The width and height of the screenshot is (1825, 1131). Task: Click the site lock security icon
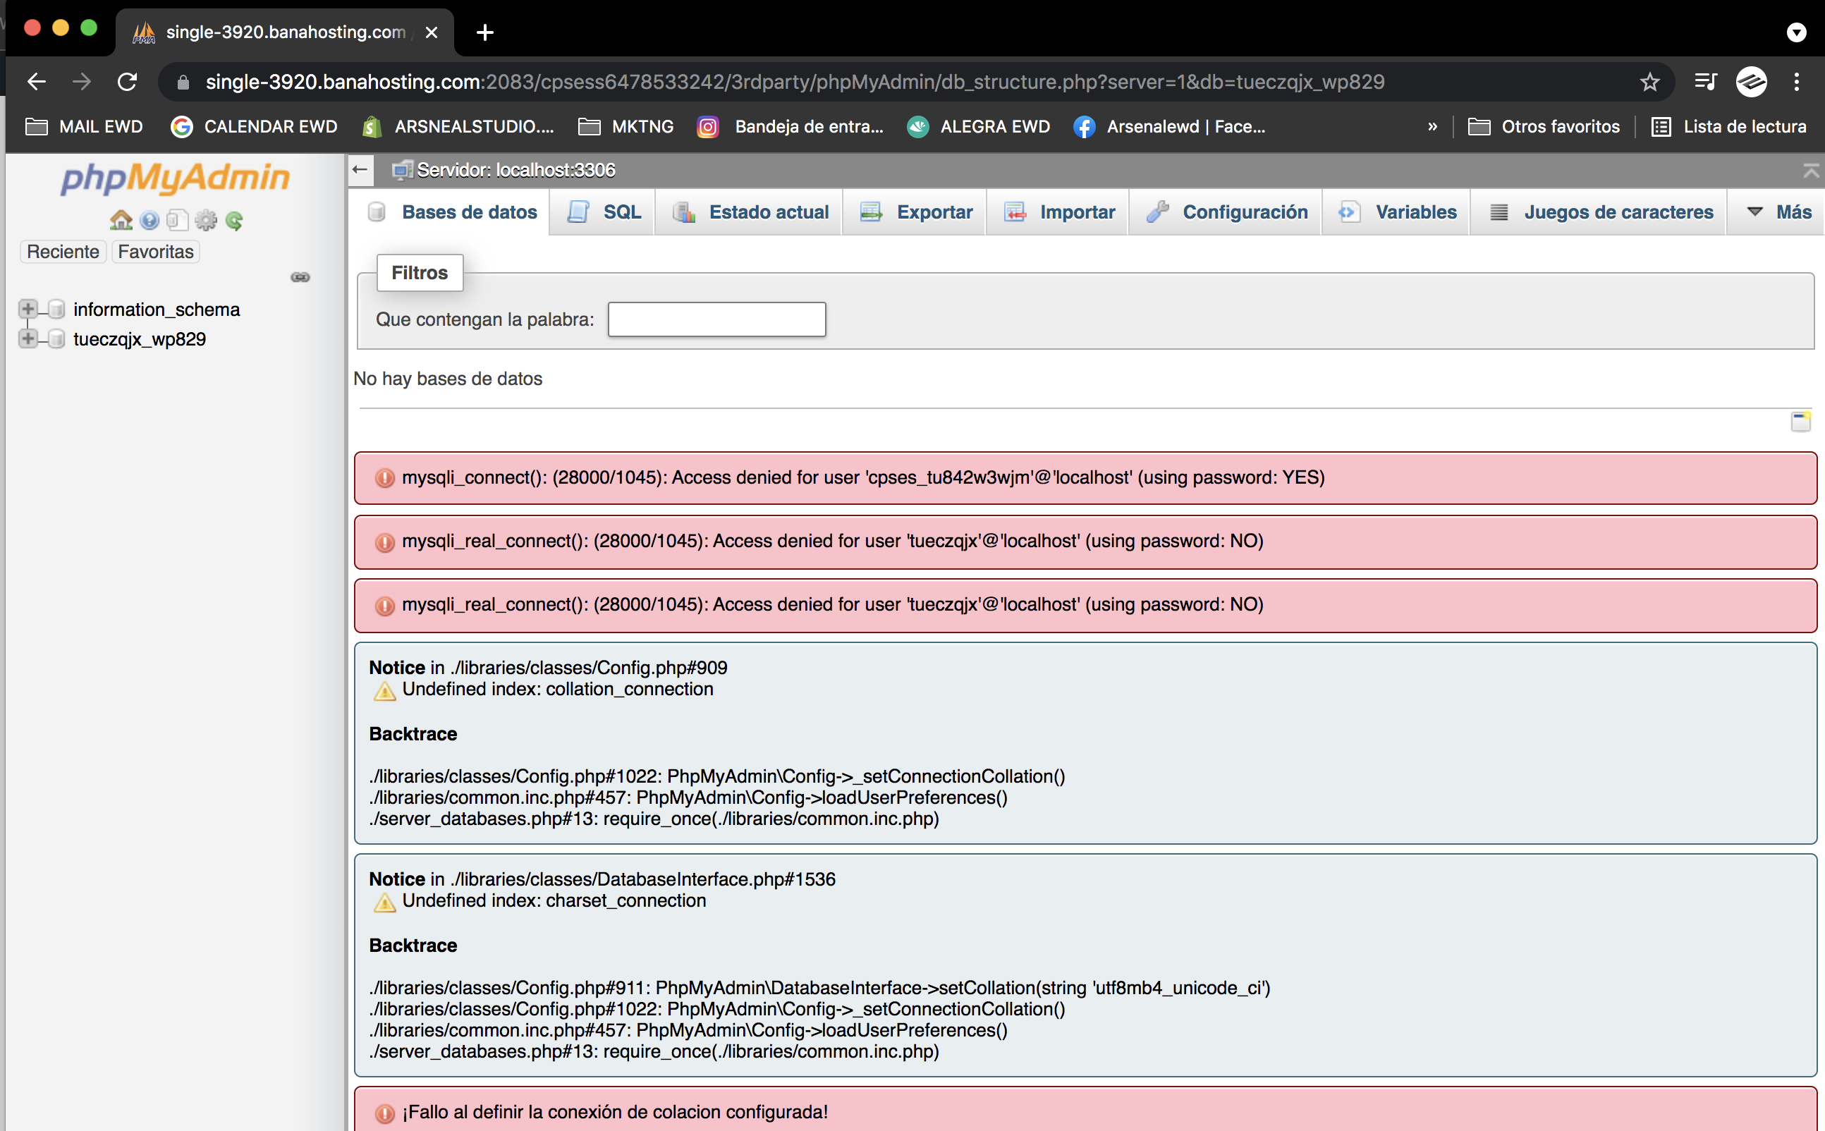[x=183, y=82]
